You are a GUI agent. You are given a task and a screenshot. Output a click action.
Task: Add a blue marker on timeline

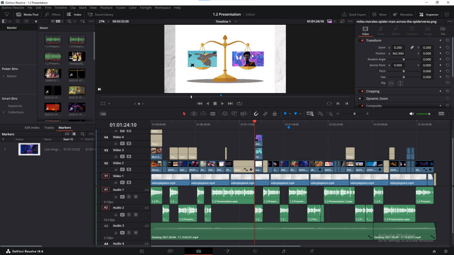tap(296, 114)
